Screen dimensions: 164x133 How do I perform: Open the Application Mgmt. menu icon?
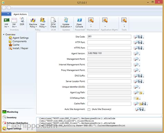coord(105,20)
